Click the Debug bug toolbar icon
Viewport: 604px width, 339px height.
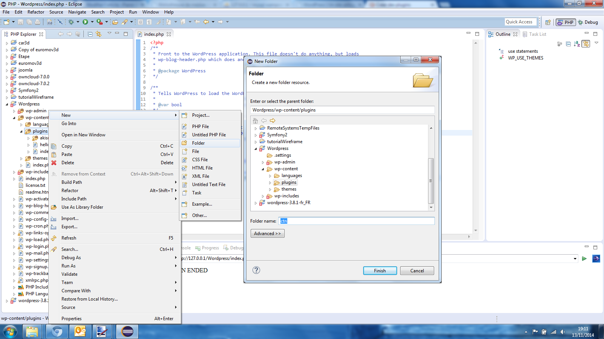tap(71, 22)
